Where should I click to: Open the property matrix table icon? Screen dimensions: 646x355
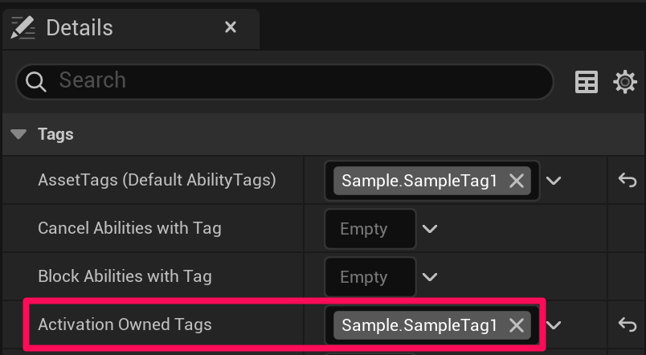587,81
